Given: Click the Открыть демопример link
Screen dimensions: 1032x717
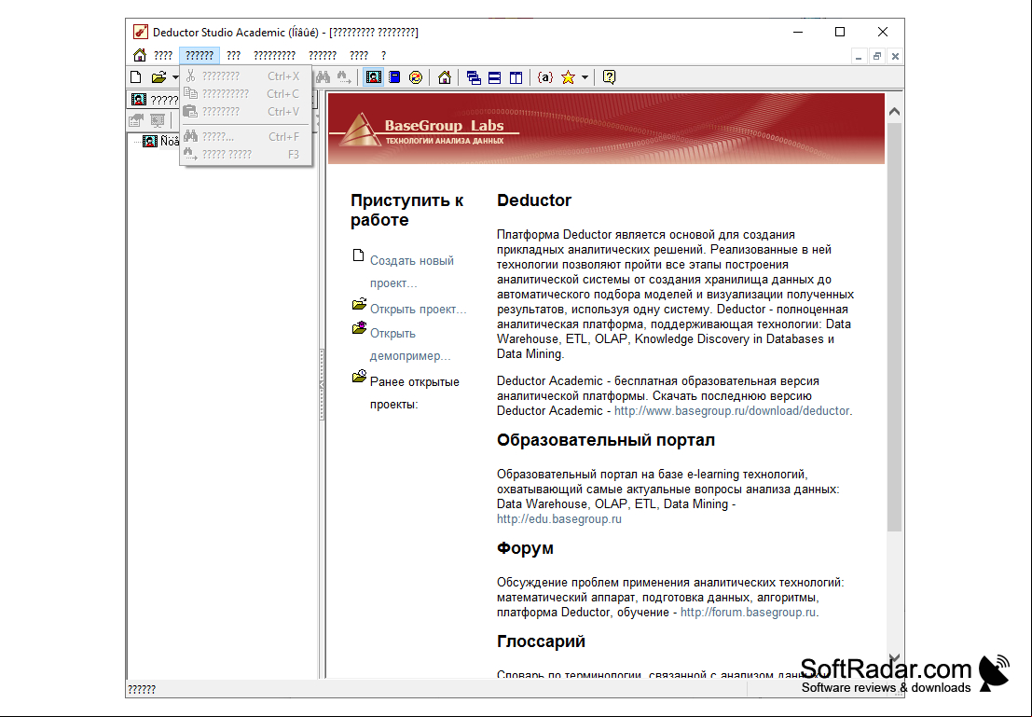Looking at the screenshot, I should 410,344.
